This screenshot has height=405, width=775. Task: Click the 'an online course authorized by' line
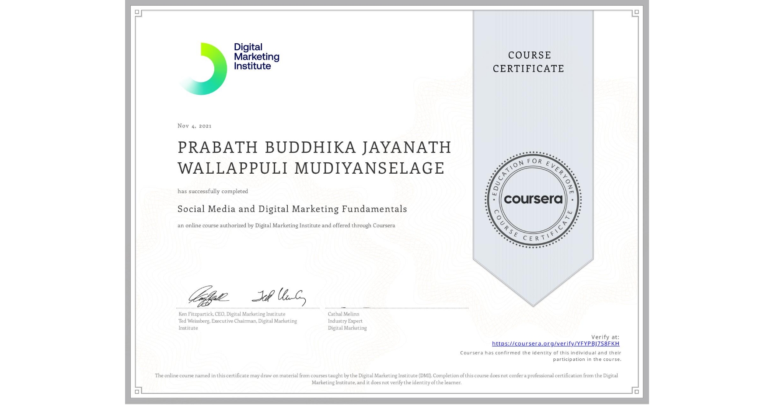click(286, 226)
